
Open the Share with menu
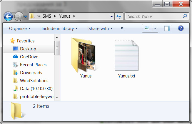tap(101, 29)
